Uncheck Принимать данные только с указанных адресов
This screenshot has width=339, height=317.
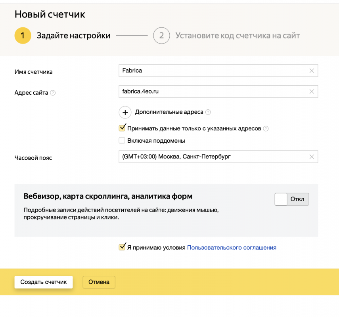pos(122,128)
